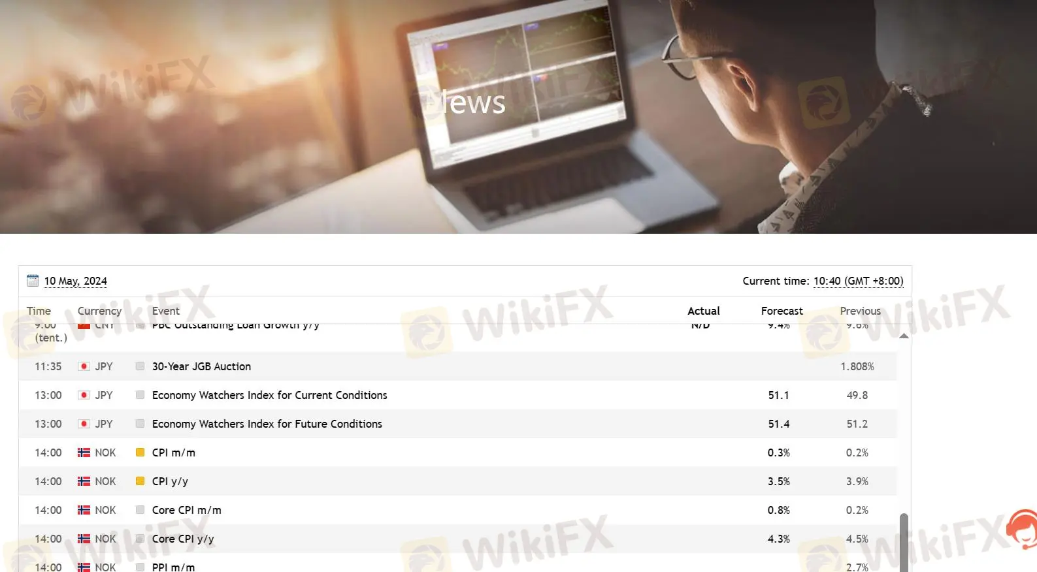1037x572 pixels.
Task: Change the 10:40 (GMT +8:00) time zone
Action: pos(858,281)
